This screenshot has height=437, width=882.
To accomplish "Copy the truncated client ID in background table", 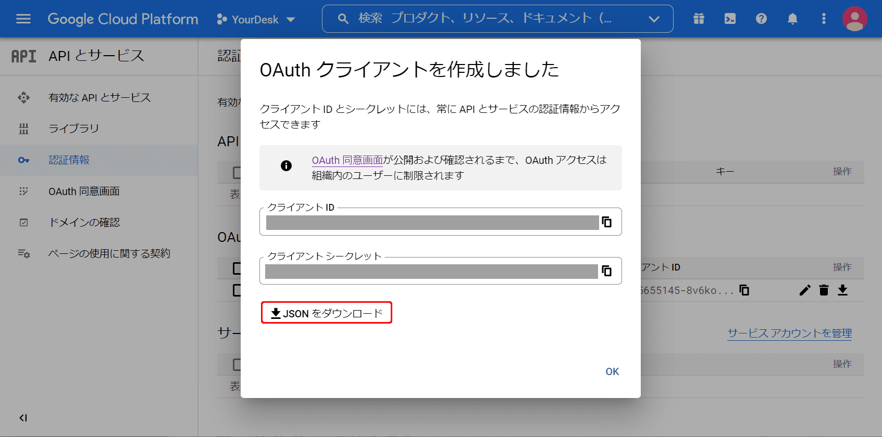I will point(744,290).
